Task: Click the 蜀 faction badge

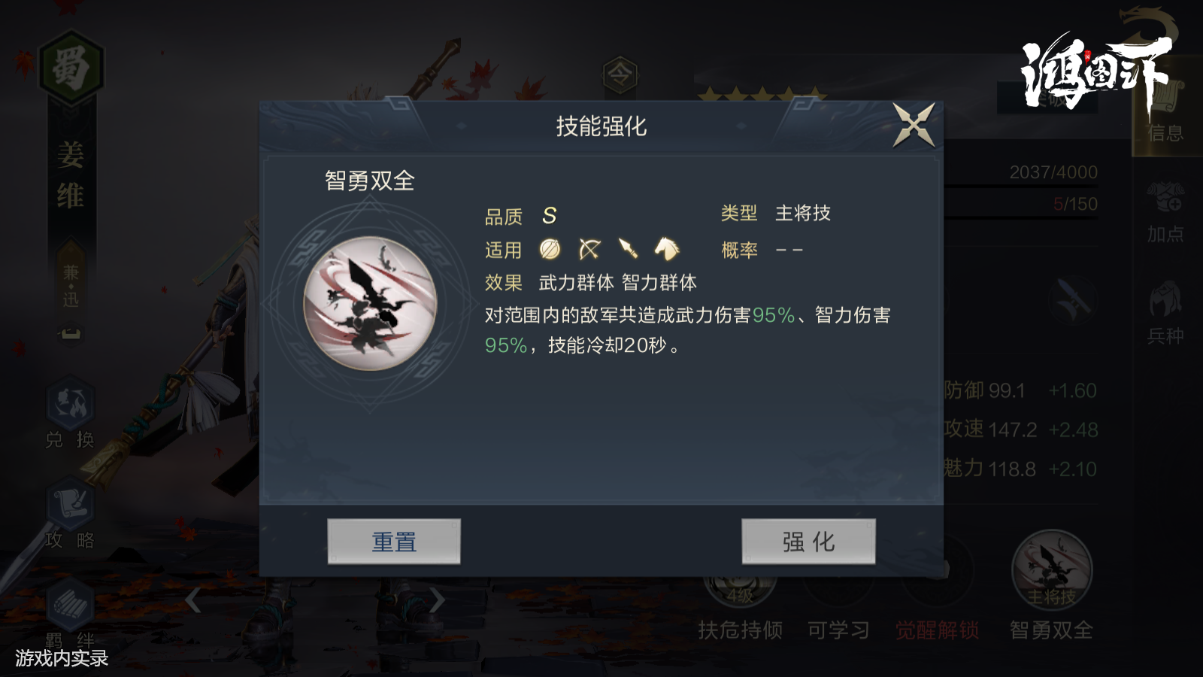Action: tap(71, 68)
